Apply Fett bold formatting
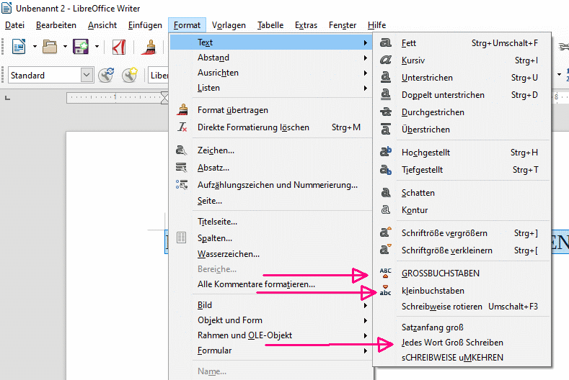569x380 pixels. 462,43
